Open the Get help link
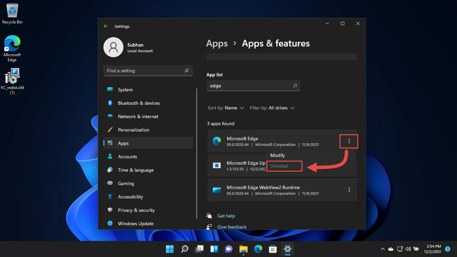This screenshot has height=257, width=457. 226,216
